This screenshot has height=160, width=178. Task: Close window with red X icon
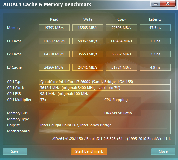coord(168,4)
